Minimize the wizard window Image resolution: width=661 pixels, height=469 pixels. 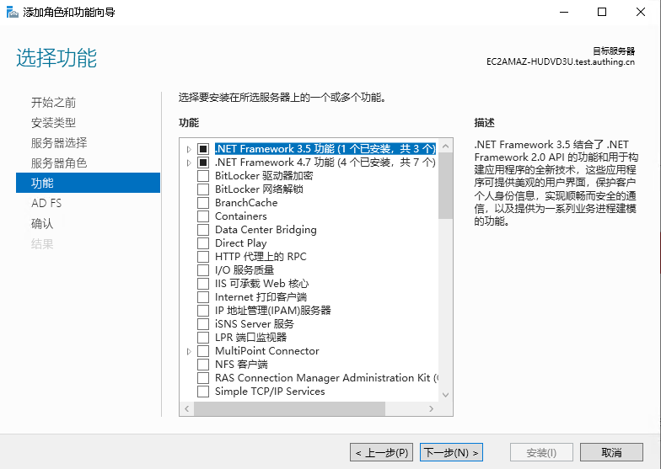(564, 12)
